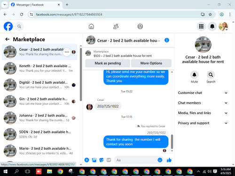Click the 203/725/1022 message from Cesar

point(108,106)
